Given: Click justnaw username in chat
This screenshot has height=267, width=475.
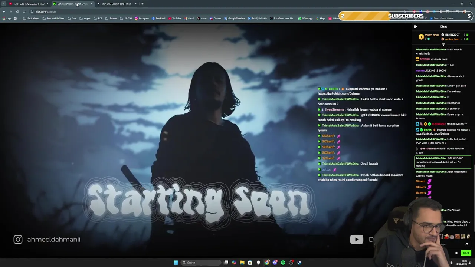Looking at the screenshot, I should [x=420, y=70].
